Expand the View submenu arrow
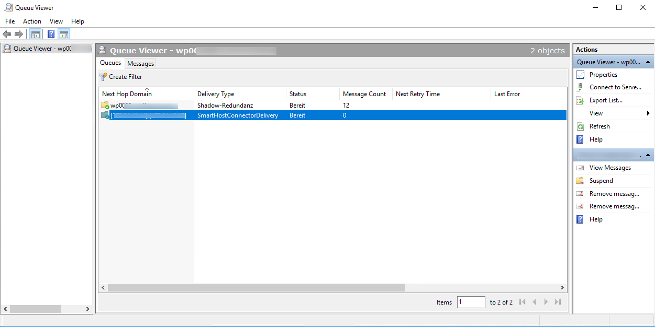Screen dimensions: 655x327 coord(648,113)
